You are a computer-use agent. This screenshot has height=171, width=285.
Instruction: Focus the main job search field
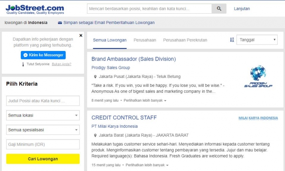tap(150, 8)
